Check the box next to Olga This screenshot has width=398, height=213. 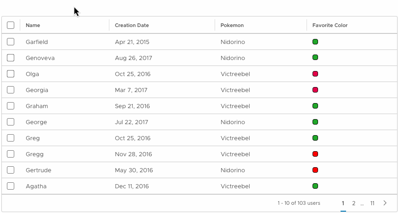pos(11,74)
